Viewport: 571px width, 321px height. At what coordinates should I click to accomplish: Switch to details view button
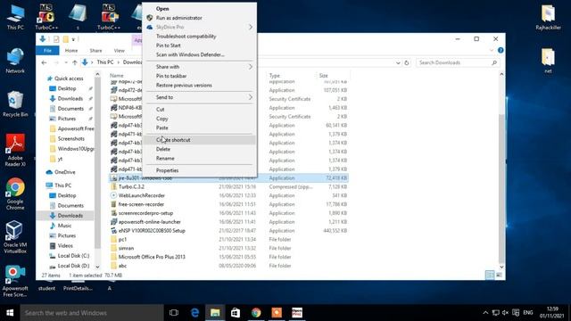click(490, 276)
